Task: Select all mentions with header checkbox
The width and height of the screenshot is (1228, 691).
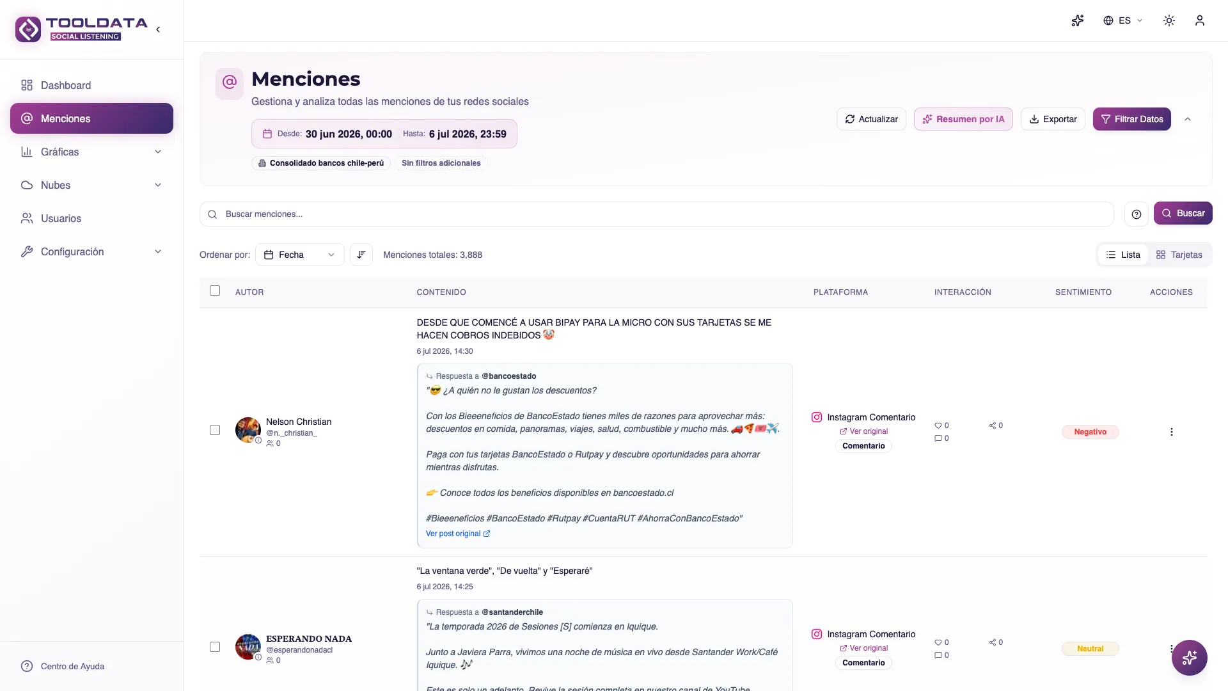Action: tap(215, 290)
